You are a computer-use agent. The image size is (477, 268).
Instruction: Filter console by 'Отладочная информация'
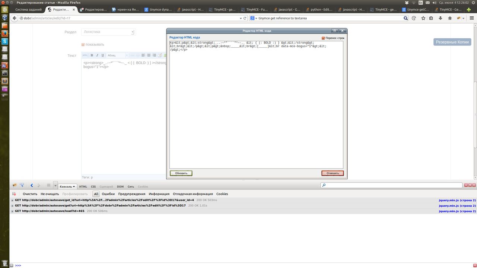click(x=193, y=194)
